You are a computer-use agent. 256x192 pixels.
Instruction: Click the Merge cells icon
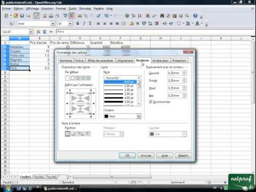tap(123, 23)
